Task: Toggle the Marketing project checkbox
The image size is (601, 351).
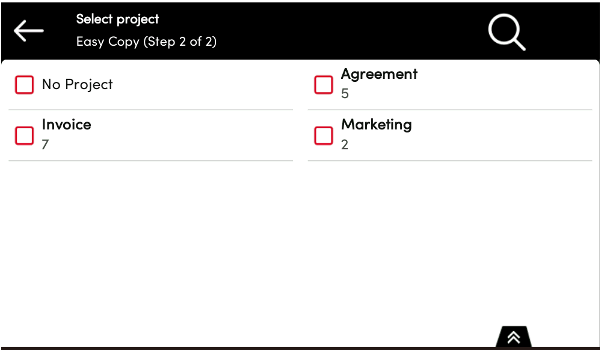Action: [324, 135]
